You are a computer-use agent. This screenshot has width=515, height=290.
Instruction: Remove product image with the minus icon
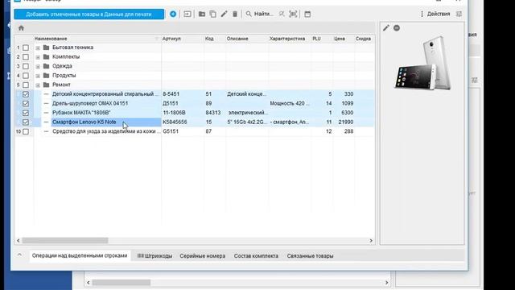tap(397, 28)
